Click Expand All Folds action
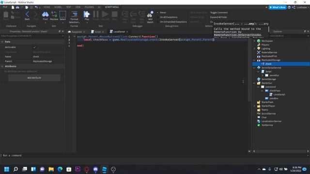Screen dimensions: 310x174 (218, 17)
